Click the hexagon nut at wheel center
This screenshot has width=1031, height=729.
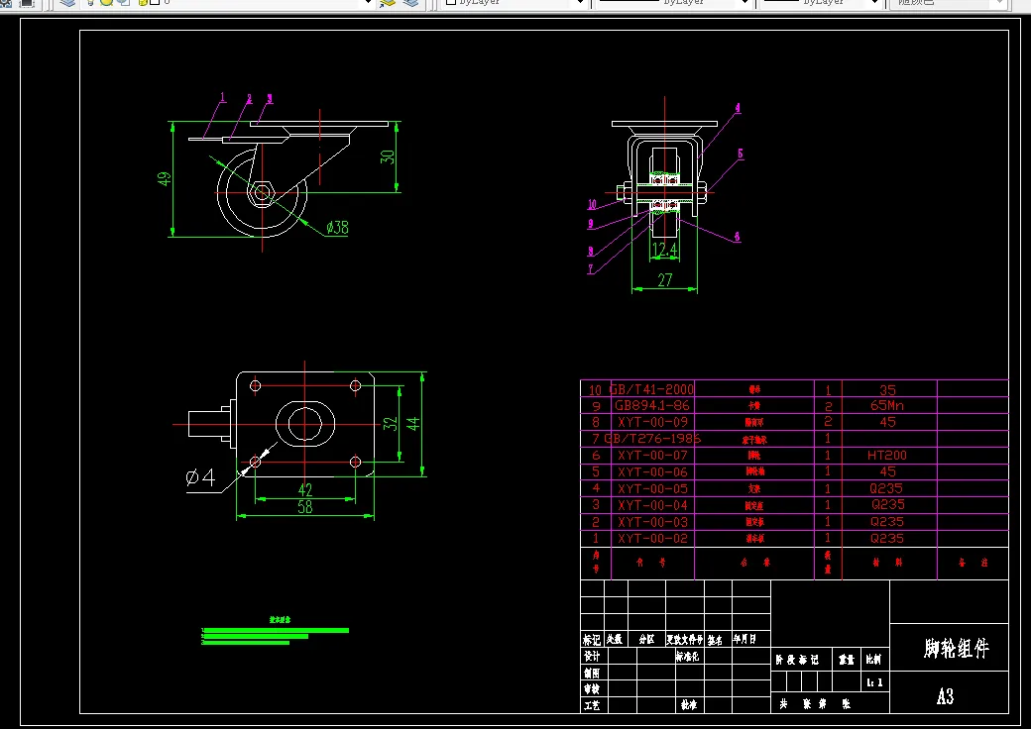262,192
